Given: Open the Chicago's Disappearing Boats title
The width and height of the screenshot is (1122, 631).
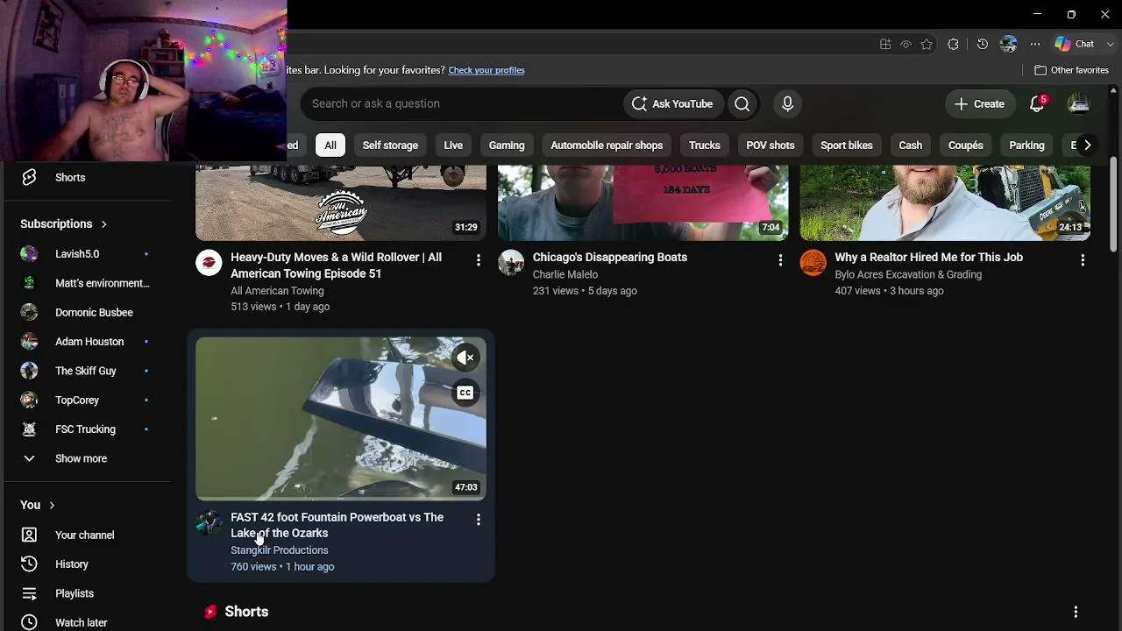Looking at the screenshot, I should tap(610, 258).
